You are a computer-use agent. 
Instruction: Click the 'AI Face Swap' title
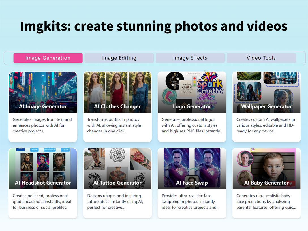click(x=192, y=183)
